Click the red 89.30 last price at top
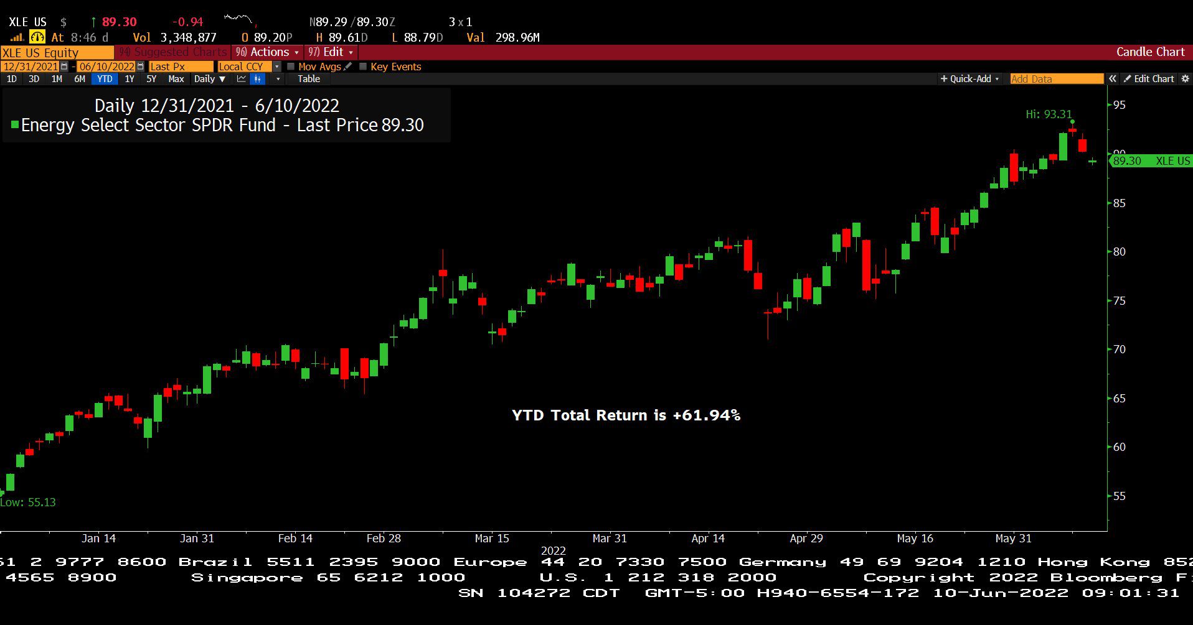This screenshot has height=625, width=1193. pos(119,22)
